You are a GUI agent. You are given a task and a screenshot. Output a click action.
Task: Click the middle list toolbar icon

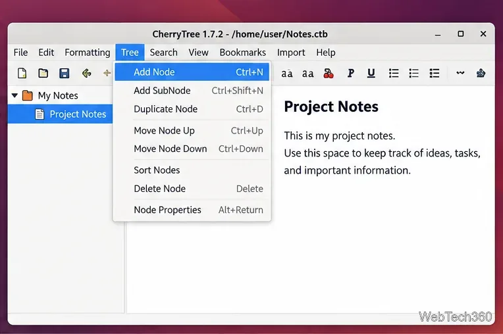(414, 74)
